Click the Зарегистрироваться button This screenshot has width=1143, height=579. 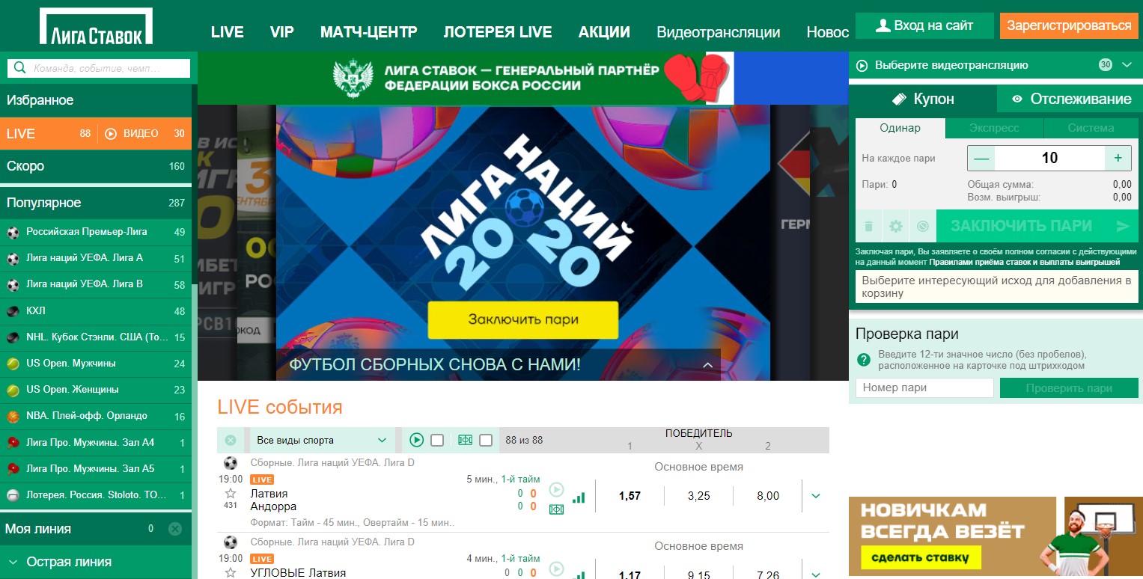[1069, 25]
